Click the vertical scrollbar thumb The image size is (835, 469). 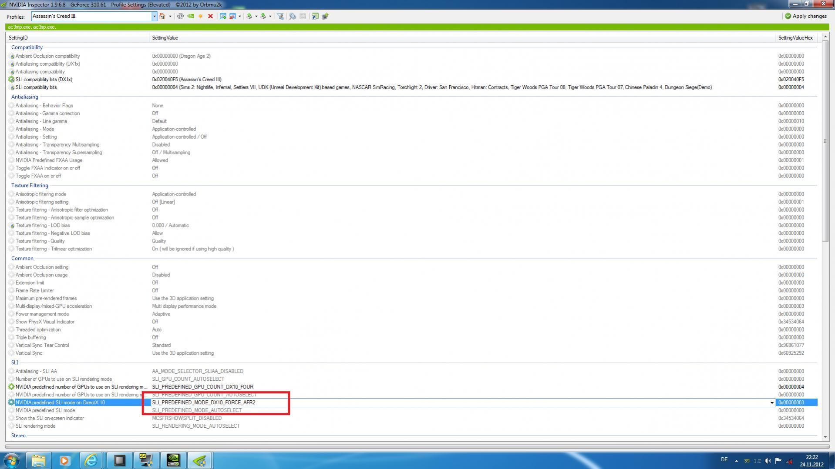(825, 141)
